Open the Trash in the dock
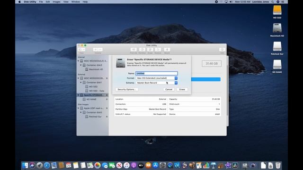The image size is (303, 170). (x=278, y=165)
